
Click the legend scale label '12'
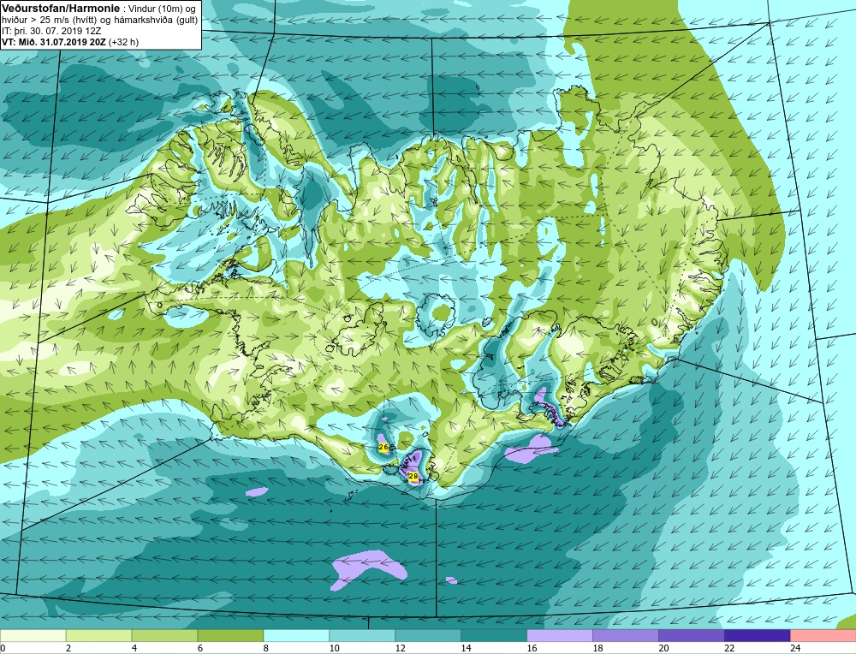pos(400,649)
